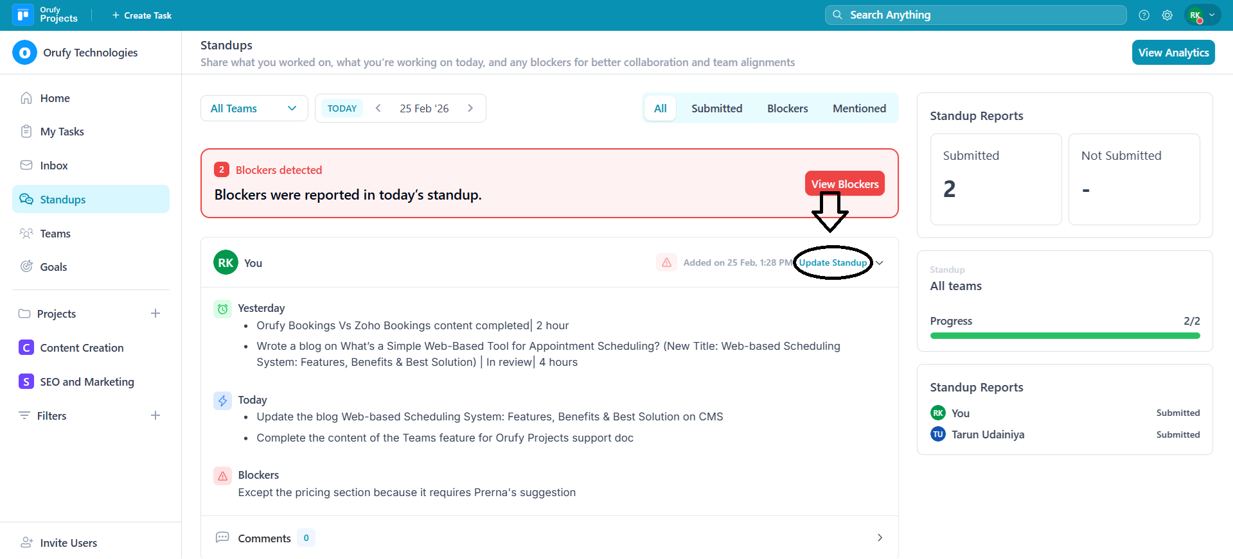The image size is (1233, 559).
Task: Open the All Teams dropdown
Action: [x=254, y=108]
